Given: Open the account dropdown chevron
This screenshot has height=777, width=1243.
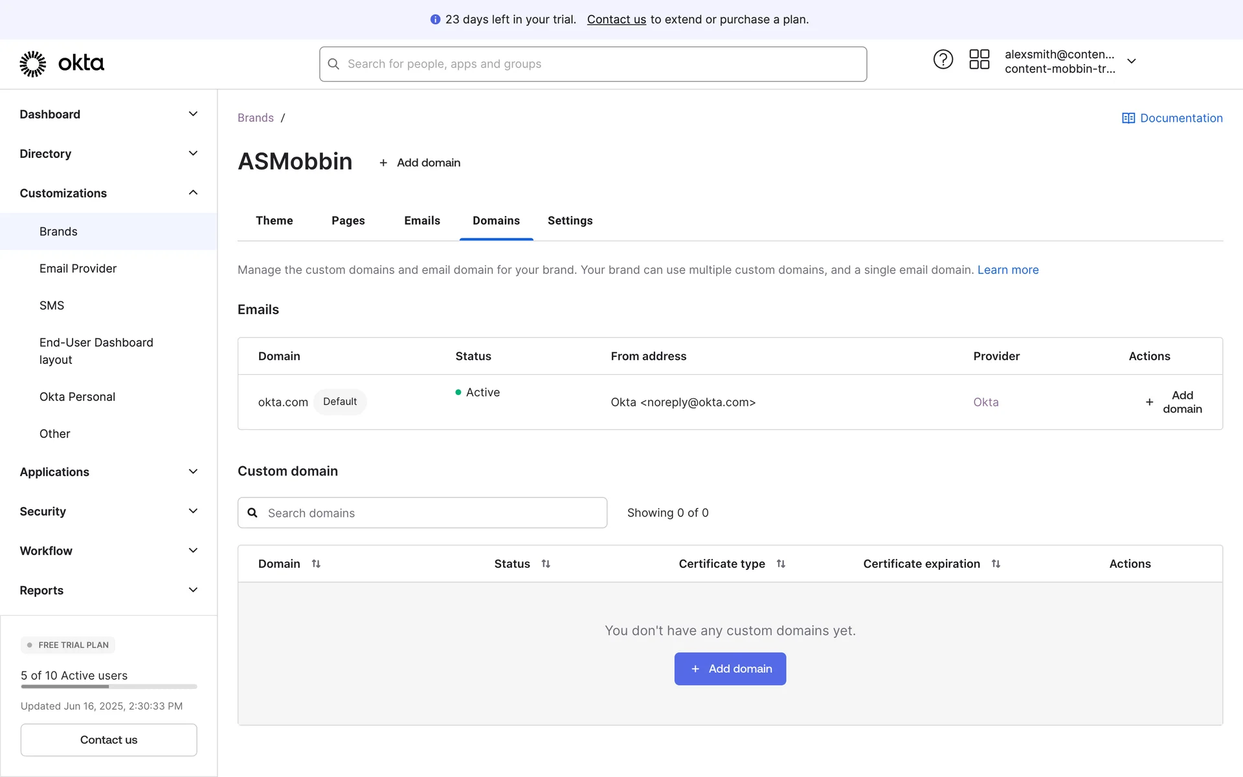Looking at the screenshot, I should coord(1131,61).
